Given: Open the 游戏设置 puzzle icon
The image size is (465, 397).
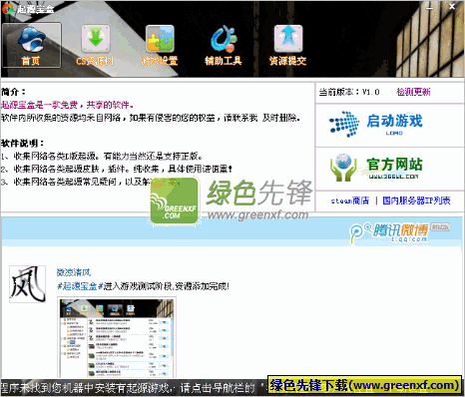Looking at the screenshot, I should pos(160,39).
